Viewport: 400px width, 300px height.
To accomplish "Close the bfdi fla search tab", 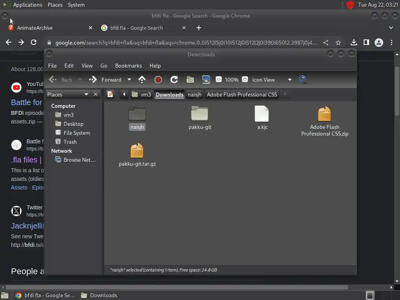I will point(184,28).
